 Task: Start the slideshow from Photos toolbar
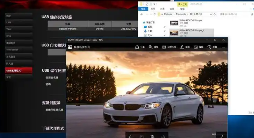pyautogui.click(x=169, y=47)
